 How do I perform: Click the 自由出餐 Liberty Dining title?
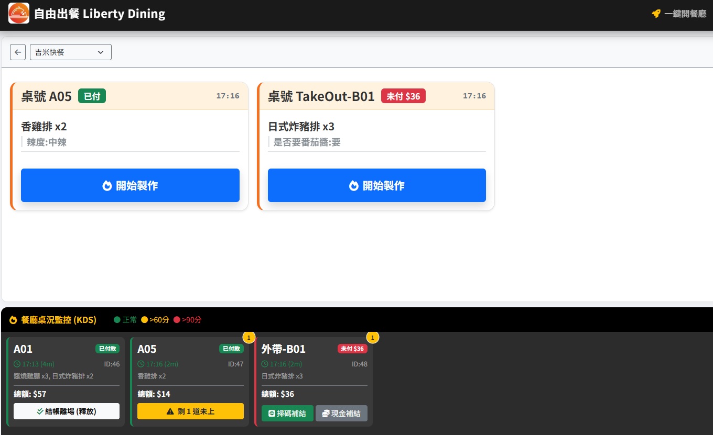[100, 14]
